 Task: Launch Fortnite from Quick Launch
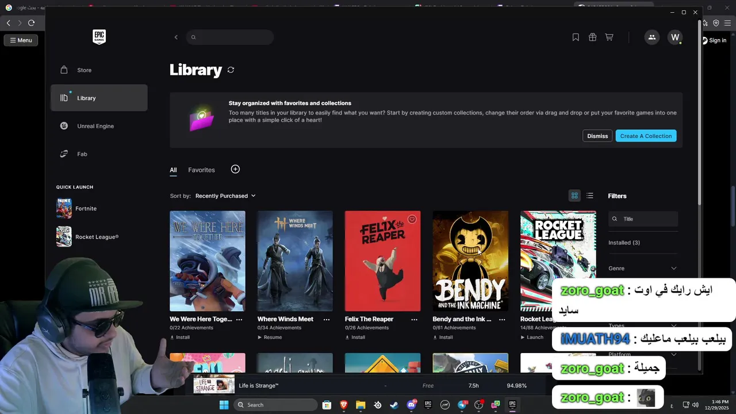76,209
